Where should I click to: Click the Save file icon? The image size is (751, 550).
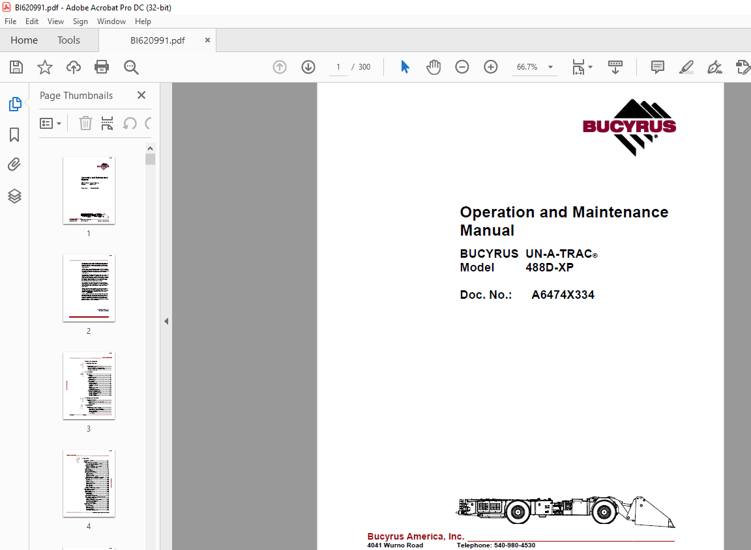(16, 67)
